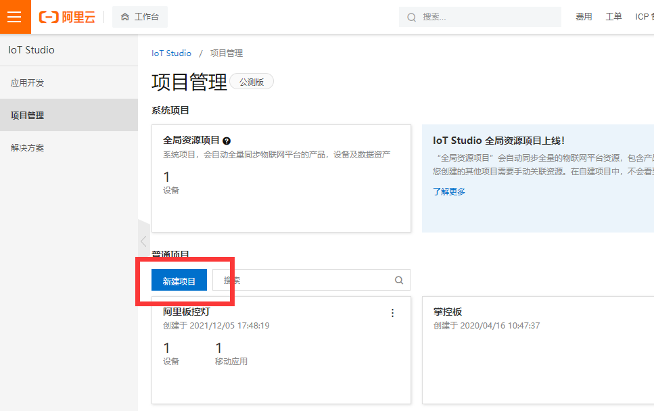Screen dimensions: 654x411
Task: Open the 费用 menu
Action: [x=584, y=17]
